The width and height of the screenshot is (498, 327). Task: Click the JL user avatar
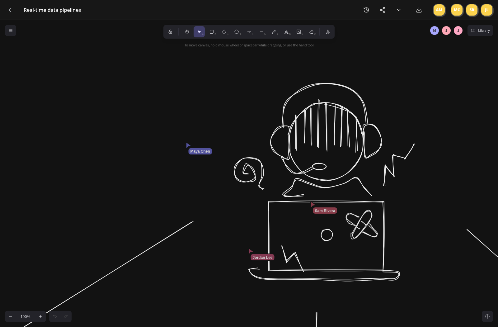pos(487,10)
